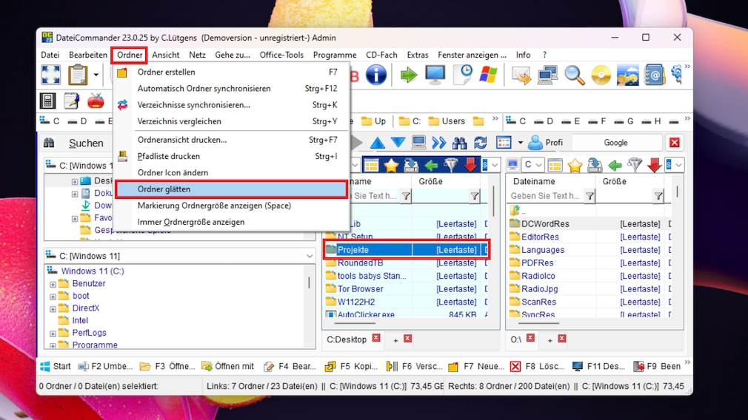Click the magnifying glass search icon
Screen dimensions: 748x420
pyautogui.click(x=575, y=75)
